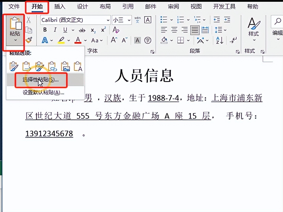Open Styles pane launcher
Screen dimensions: 283x212
(x=263, y=52)
